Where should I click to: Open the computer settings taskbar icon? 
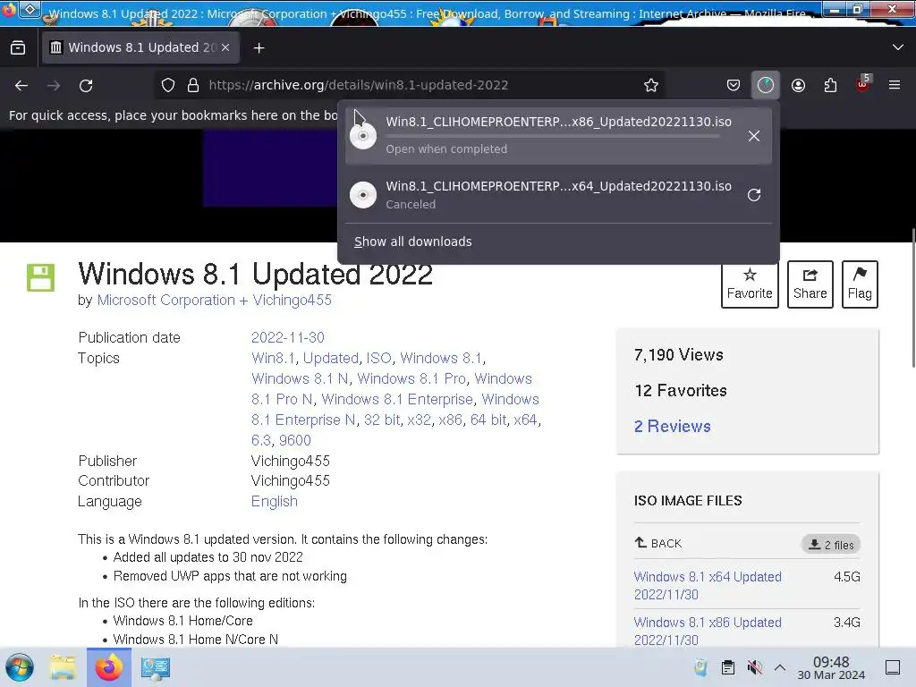tap(156, 667)
